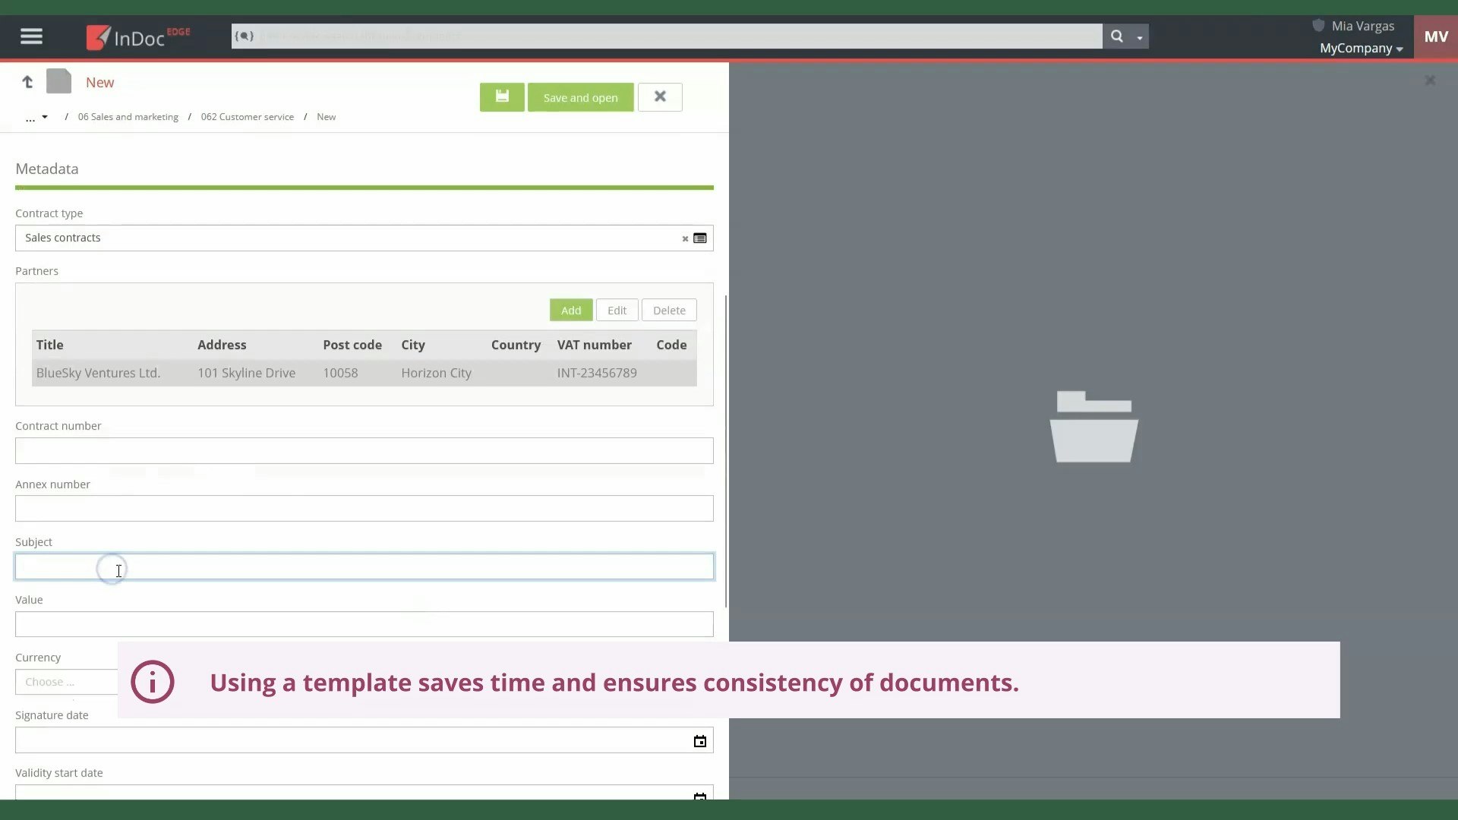
Task: Open the search options dropdown arrow
Action: tap(1141, 36)
